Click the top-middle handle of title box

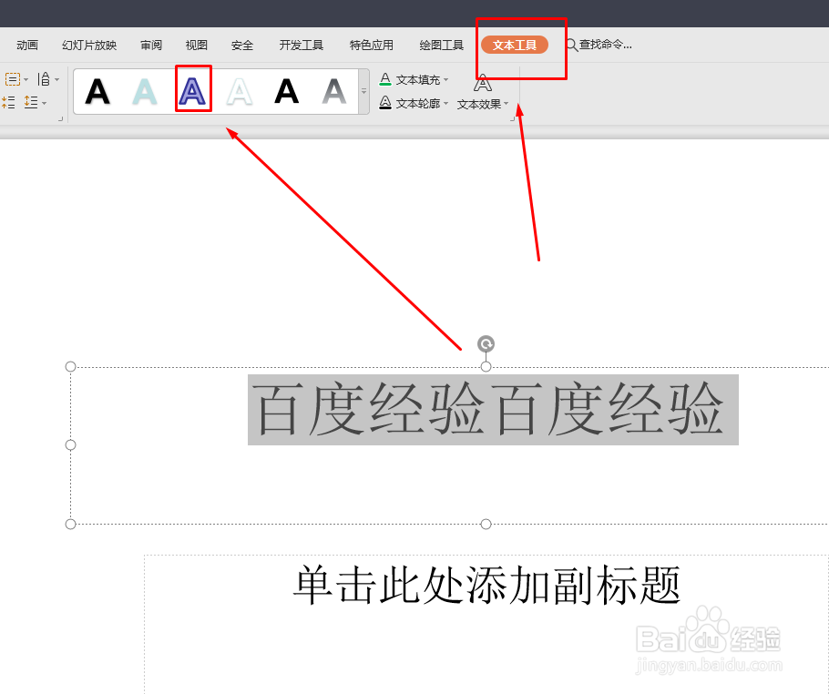[x=486, y=366]
